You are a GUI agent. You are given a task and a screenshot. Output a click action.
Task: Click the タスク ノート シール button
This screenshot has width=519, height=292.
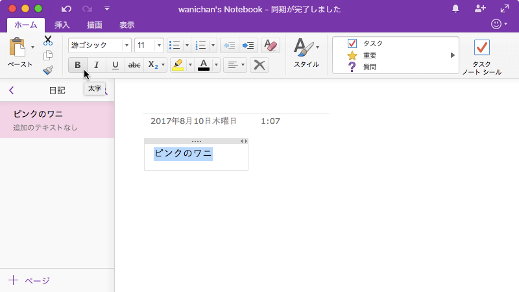(x=481, y=57)
